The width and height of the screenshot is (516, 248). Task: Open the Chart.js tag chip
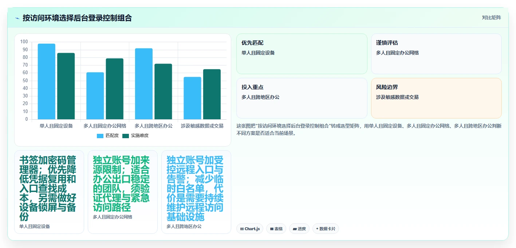point(250,229)
